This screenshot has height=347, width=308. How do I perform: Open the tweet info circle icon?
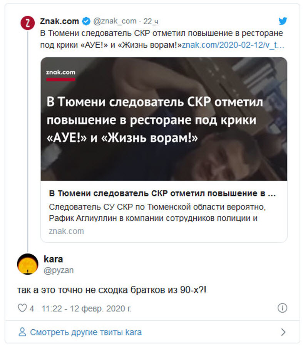click(282, 308)
